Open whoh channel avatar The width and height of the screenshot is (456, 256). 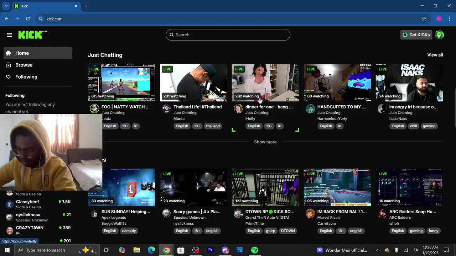pyautogui.click(x=382, y=213)
